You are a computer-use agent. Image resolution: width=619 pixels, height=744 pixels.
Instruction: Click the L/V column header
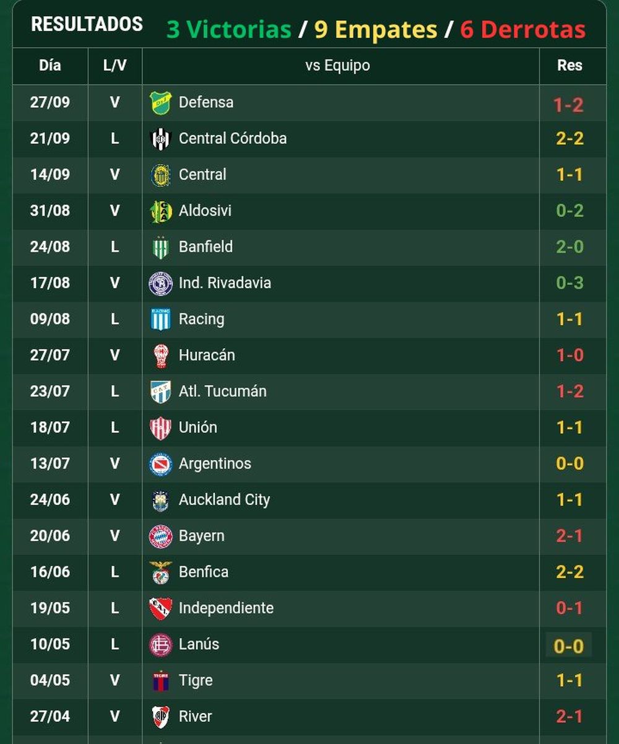[x=115, y=65]
